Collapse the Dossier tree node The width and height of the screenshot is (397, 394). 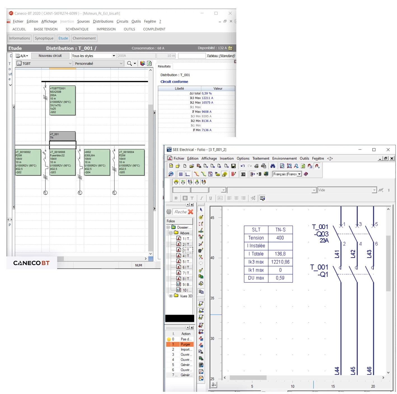[x=168, y=228]
